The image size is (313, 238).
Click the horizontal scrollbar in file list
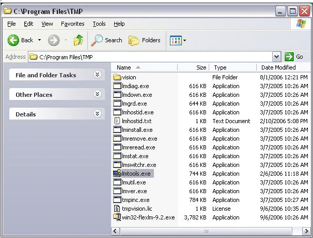point(207,231)
